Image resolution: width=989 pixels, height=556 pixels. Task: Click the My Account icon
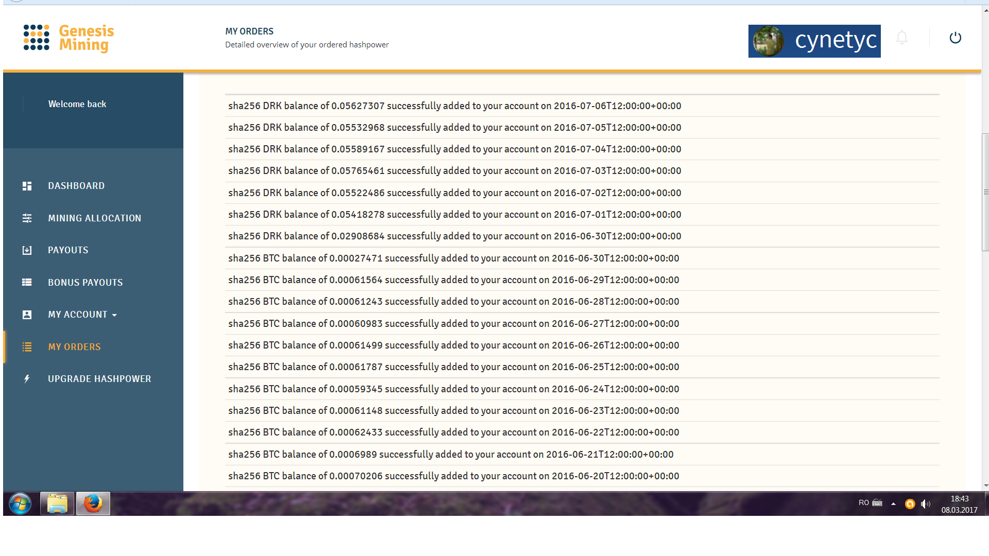[x=27, y=315]
